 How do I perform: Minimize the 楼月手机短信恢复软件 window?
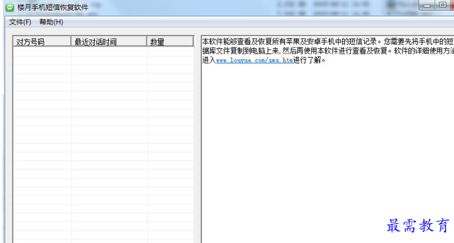point(427,5)
